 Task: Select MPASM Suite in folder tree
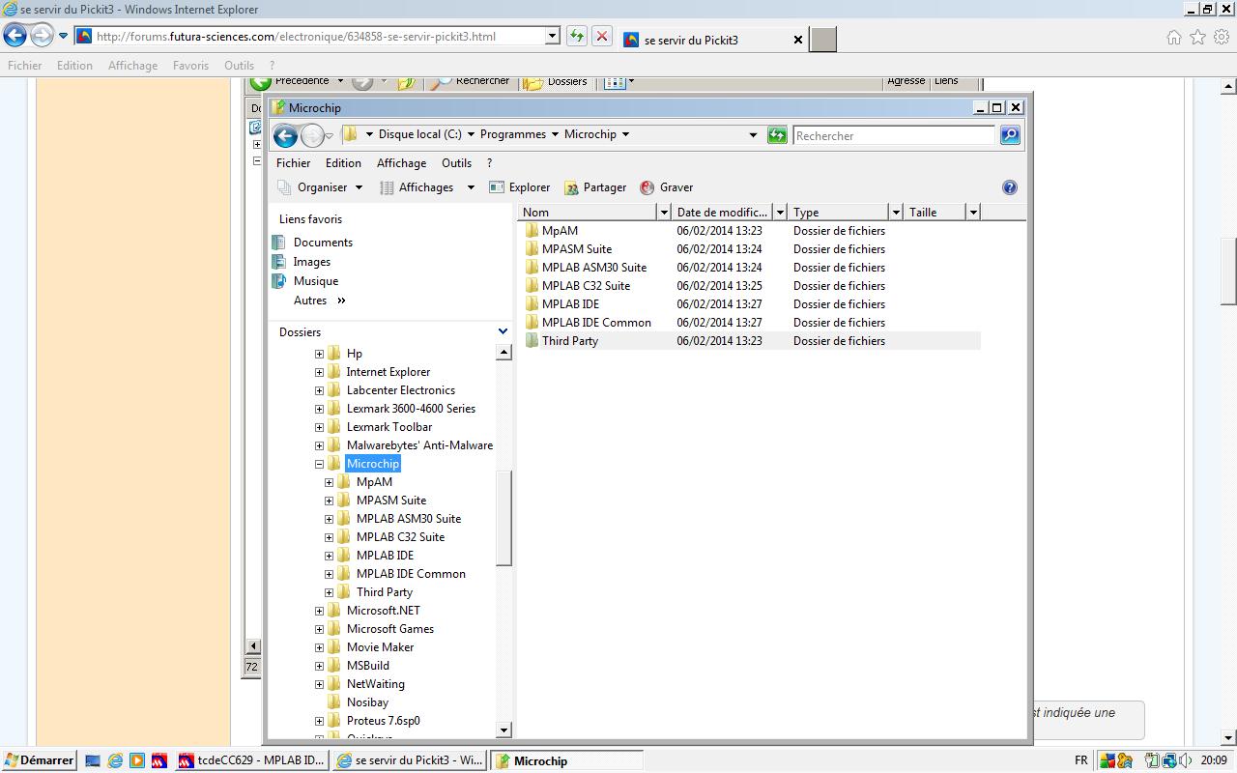(391, 501)
